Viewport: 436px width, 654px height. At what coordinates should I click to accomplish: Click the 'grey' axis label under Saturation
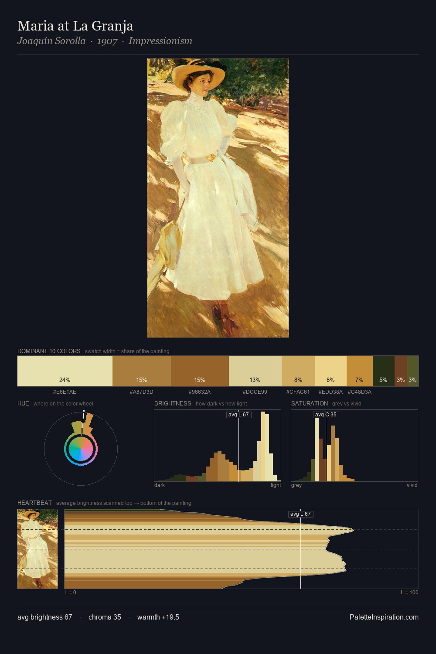point(296,485)
